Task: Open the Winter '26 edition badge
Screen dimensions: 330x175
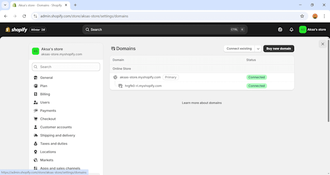Action: click(x=38, y=30)
